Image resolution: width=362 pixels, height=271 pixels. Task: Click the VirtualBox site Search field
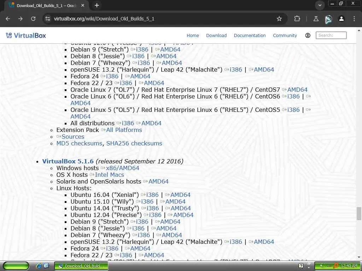pos(331,35)
